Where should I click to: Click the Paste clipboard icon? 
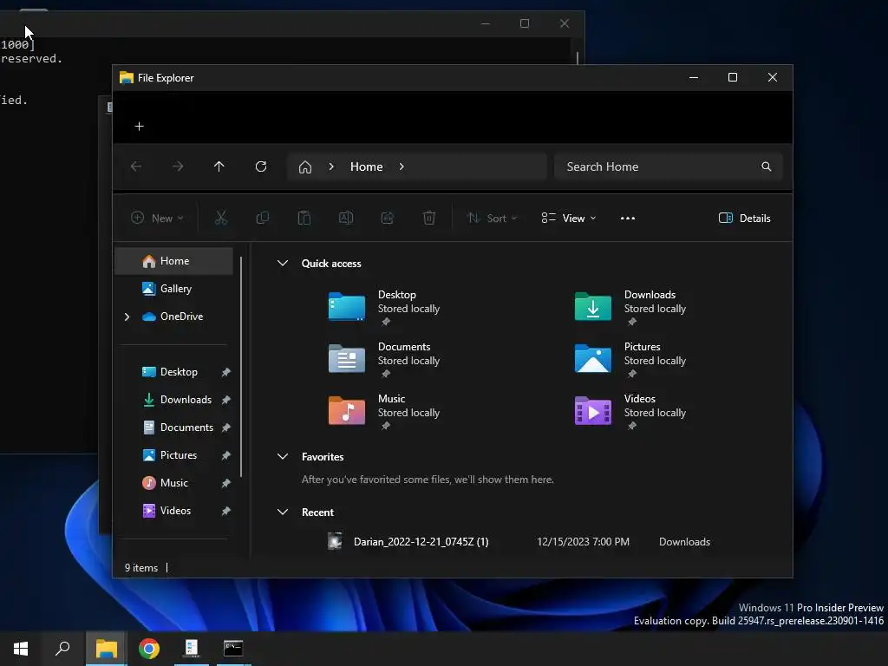coord(304,218)
